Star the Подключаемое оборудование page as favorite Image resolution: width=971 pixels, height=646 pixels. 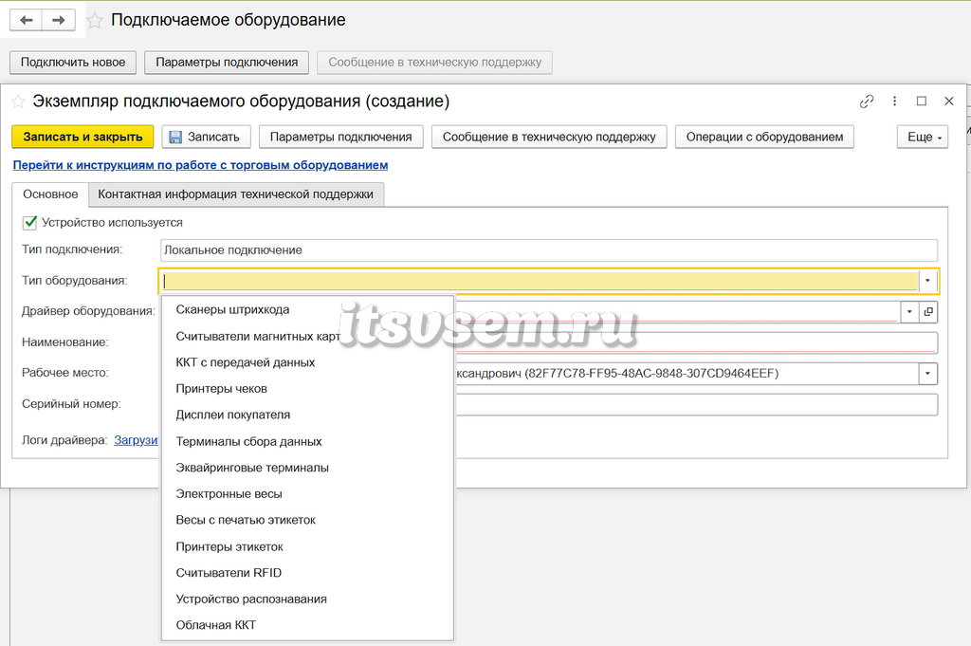(x=95, y=21)
